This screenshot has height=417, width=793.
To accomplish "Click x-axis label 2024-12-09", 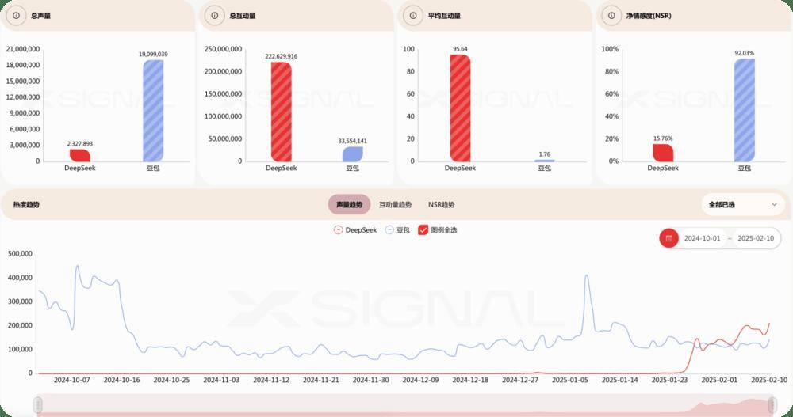I will coord(420,380).
